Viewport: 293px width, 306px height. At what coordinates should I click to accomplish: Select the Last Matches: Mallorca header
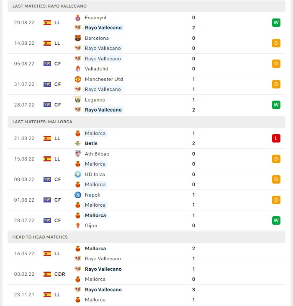146,122
